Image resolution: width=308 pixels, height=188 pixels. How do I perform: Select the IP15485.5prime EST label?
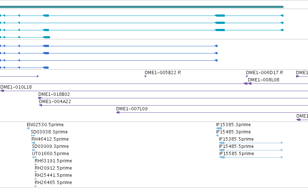coord(236,146)
